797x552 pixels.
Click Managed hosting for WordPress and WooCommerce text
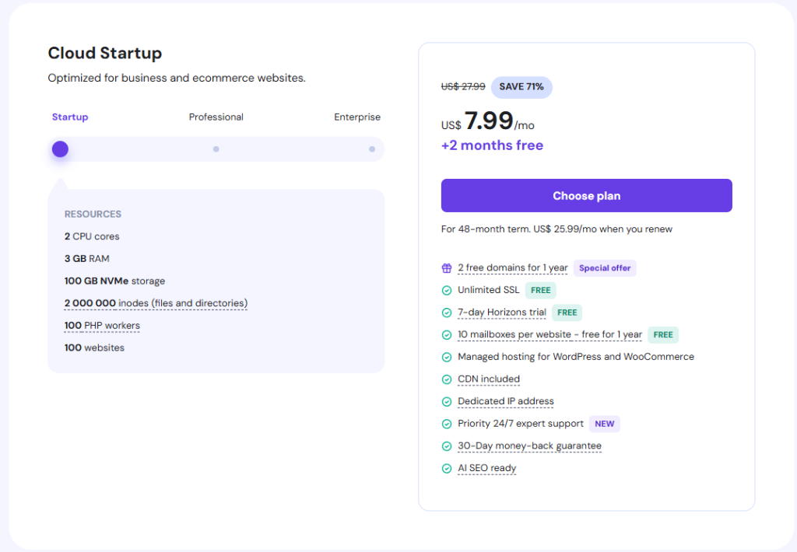click(x=576, y=357)
